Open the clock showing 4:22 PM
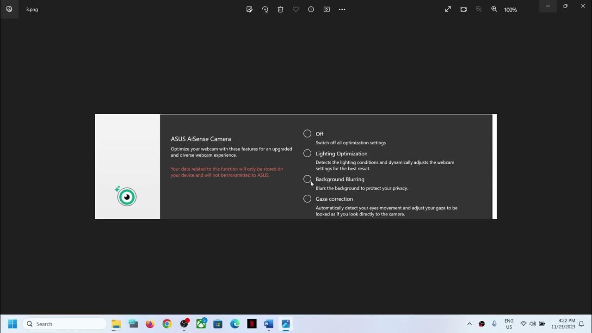592x333 pixels. pyautogui.click(x=563, y=324)
